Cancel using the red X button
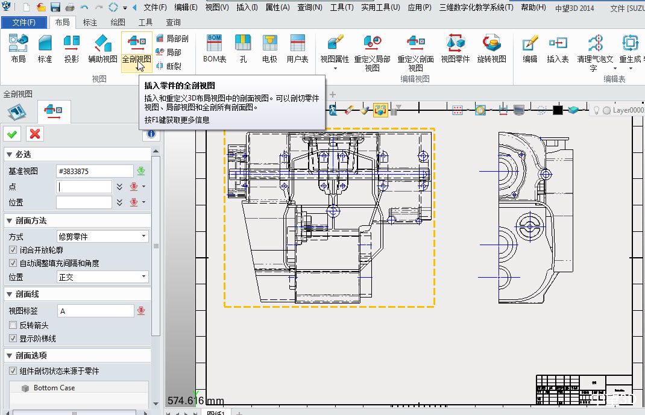The image size is (645, 415). (35, 134)
